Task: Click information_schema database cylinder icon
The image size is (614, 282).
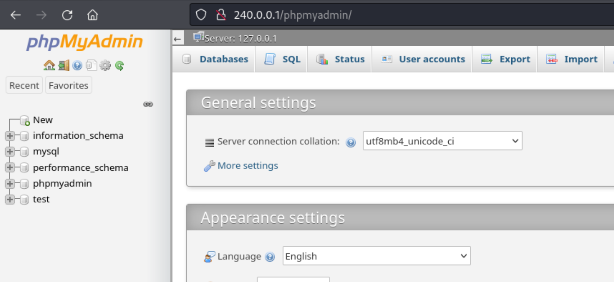Action: pyautogui.click(x=24, y=136)
